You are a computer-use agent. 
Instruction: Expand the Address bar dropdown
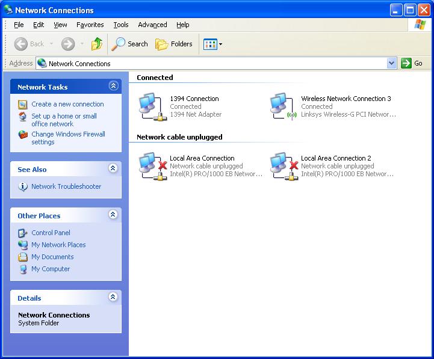coord(391,63)
